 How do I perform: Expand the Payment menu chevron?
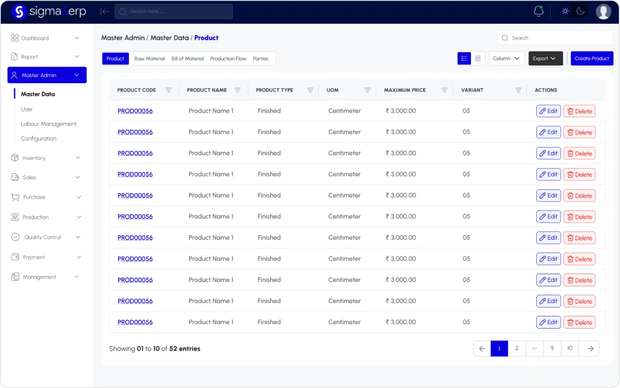point(79,257)
